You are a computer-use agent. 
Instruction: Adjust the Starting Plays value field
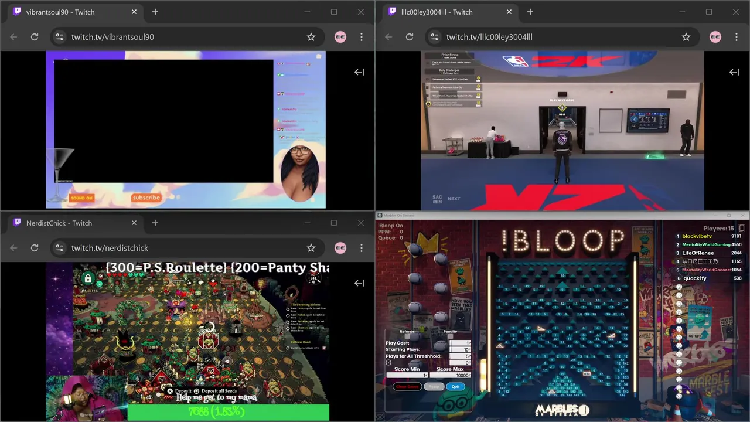(460, 349)
